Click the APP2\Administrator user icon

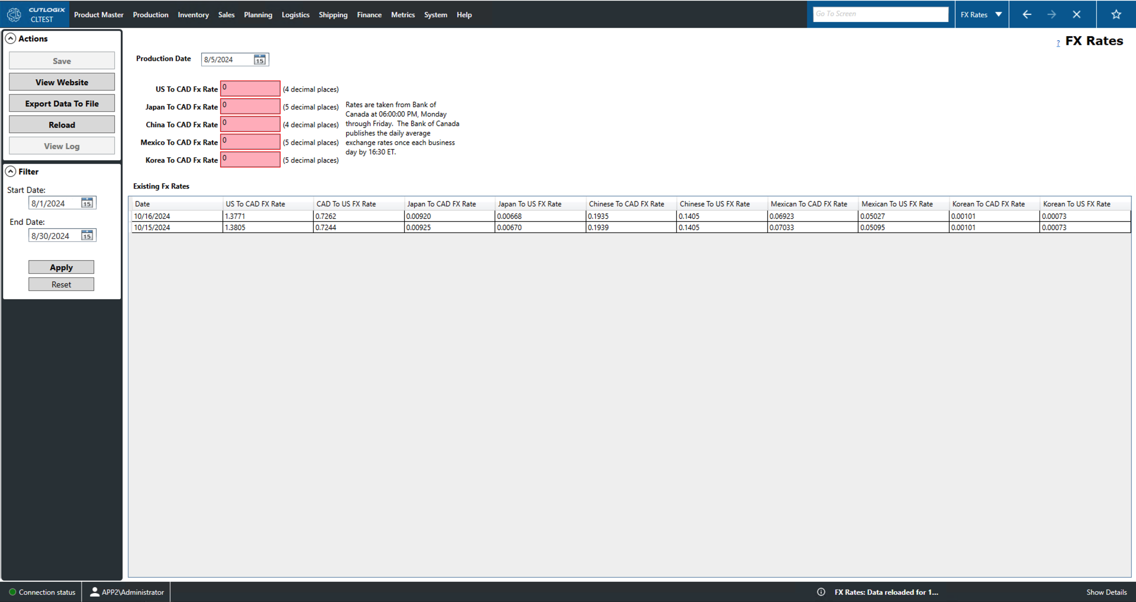point(94,592)
